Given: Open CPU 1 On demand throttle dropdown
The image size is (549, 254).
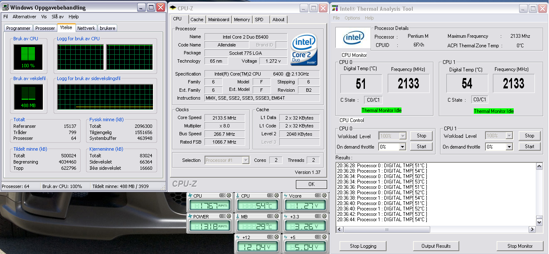Looking at the screenshot, I should coord(509,147).
